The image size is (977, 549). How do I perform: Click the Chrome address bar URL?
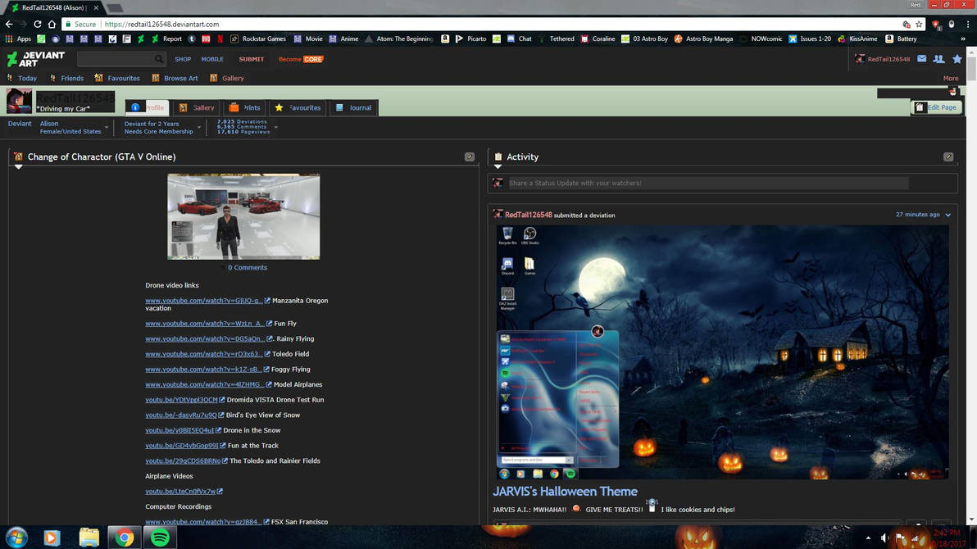tap(161, 25)
